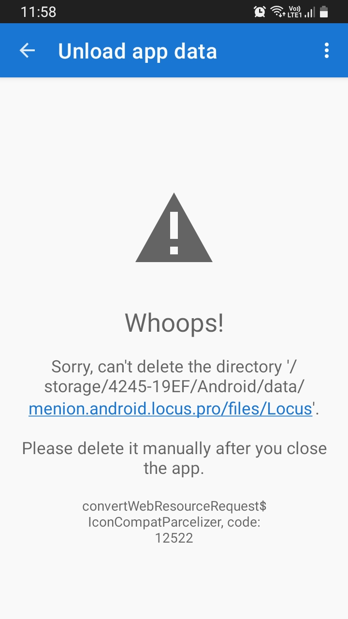Image resolution: width=348 pixels, height=619 pixels.
Task: Tap the 'IconCompatParcelizer, code:' line
Action: point(174,522)
